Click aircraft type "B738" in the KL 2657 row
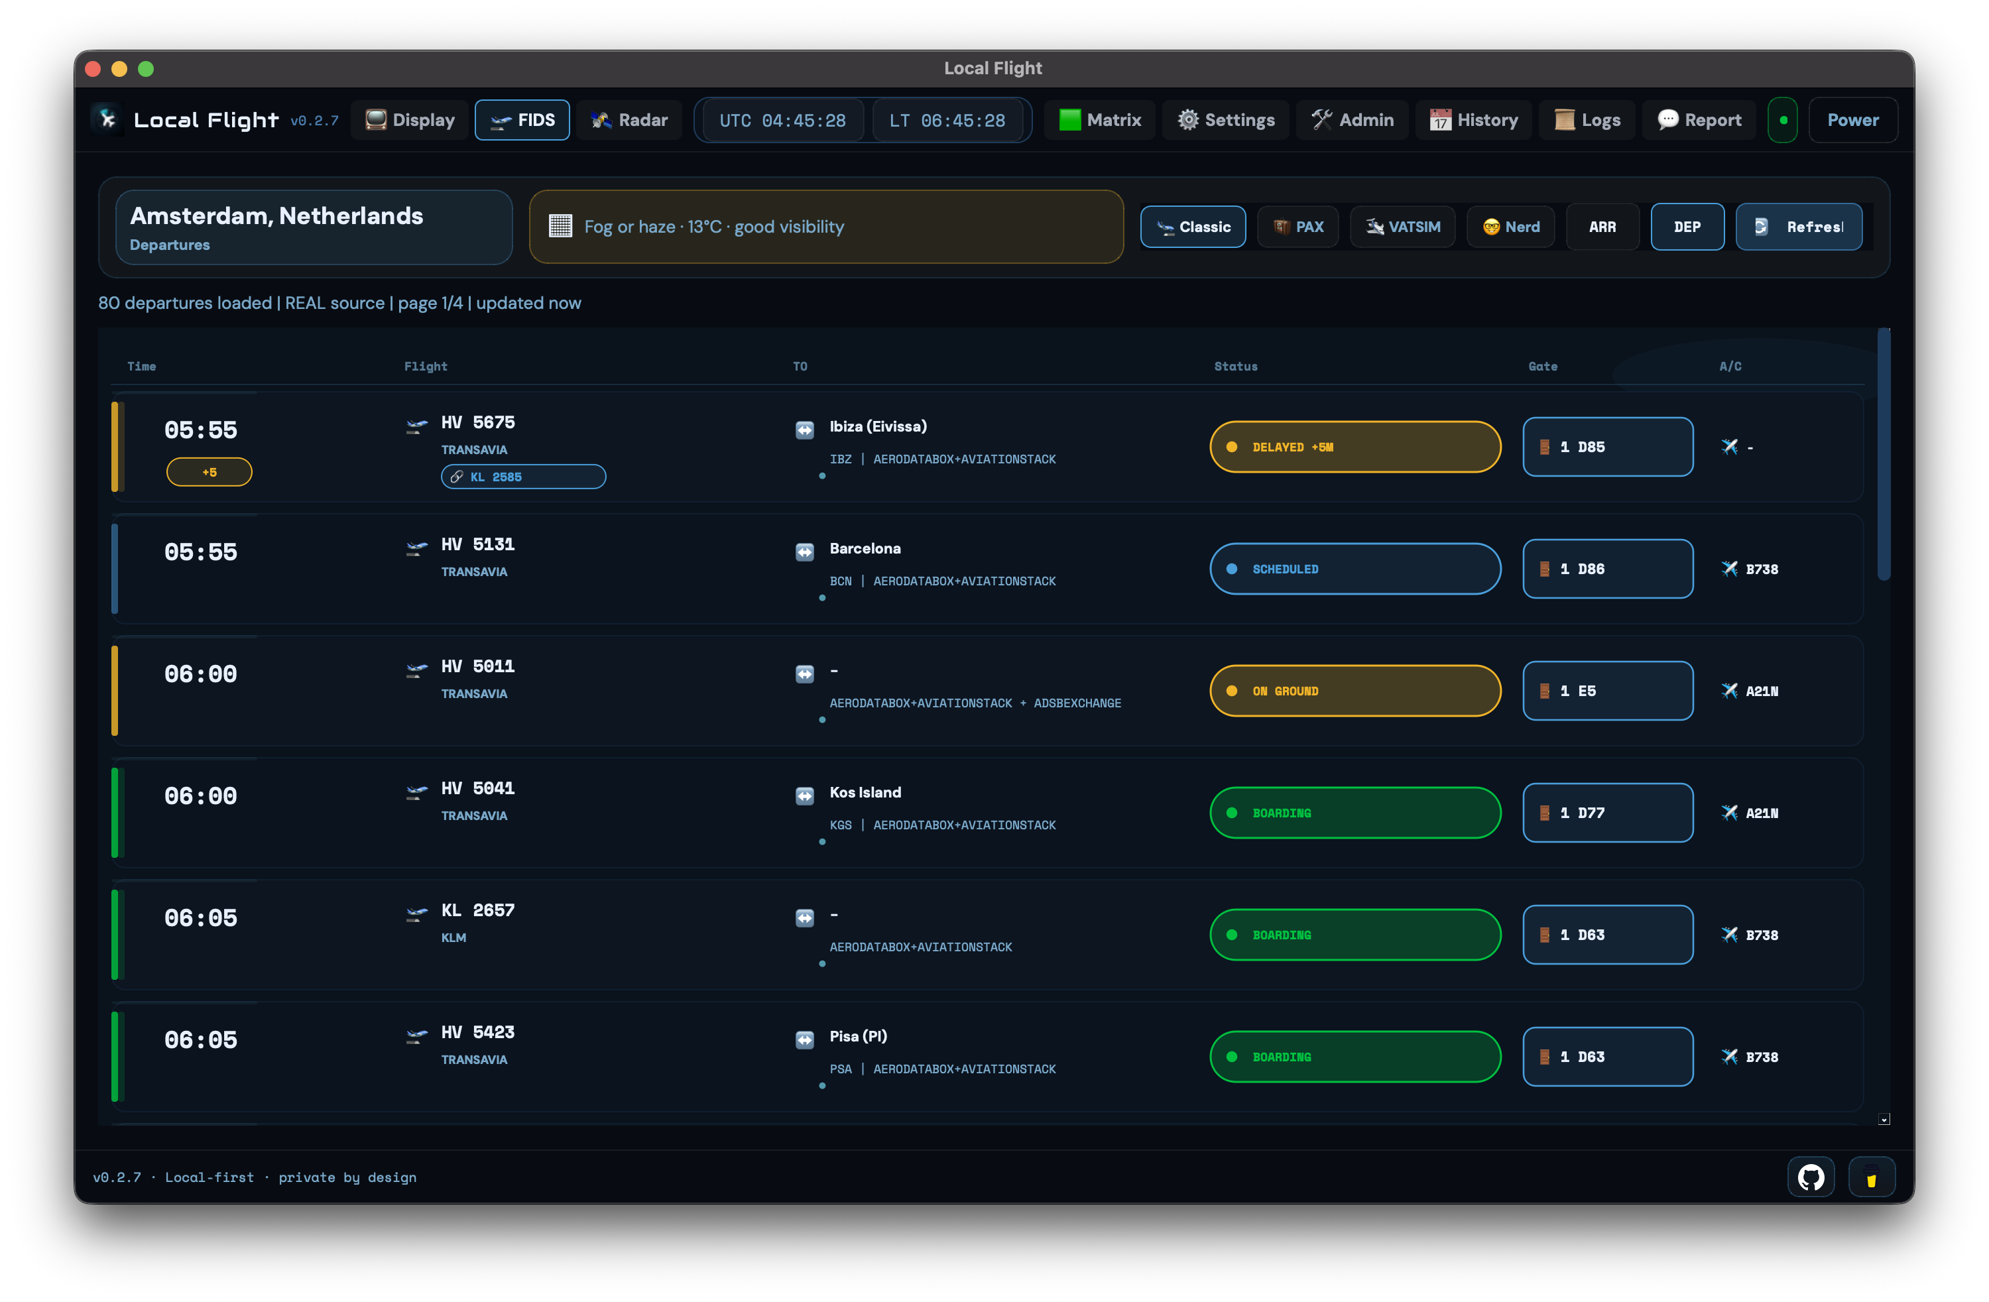1989x1302 pixels. (x=1762, y=934)
